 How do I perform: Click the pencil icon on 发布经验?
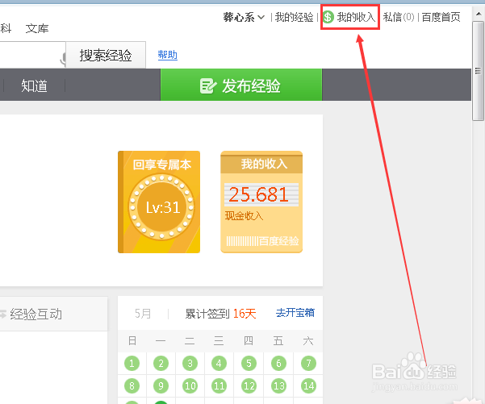pyautogui.click(x=207, y=85)
